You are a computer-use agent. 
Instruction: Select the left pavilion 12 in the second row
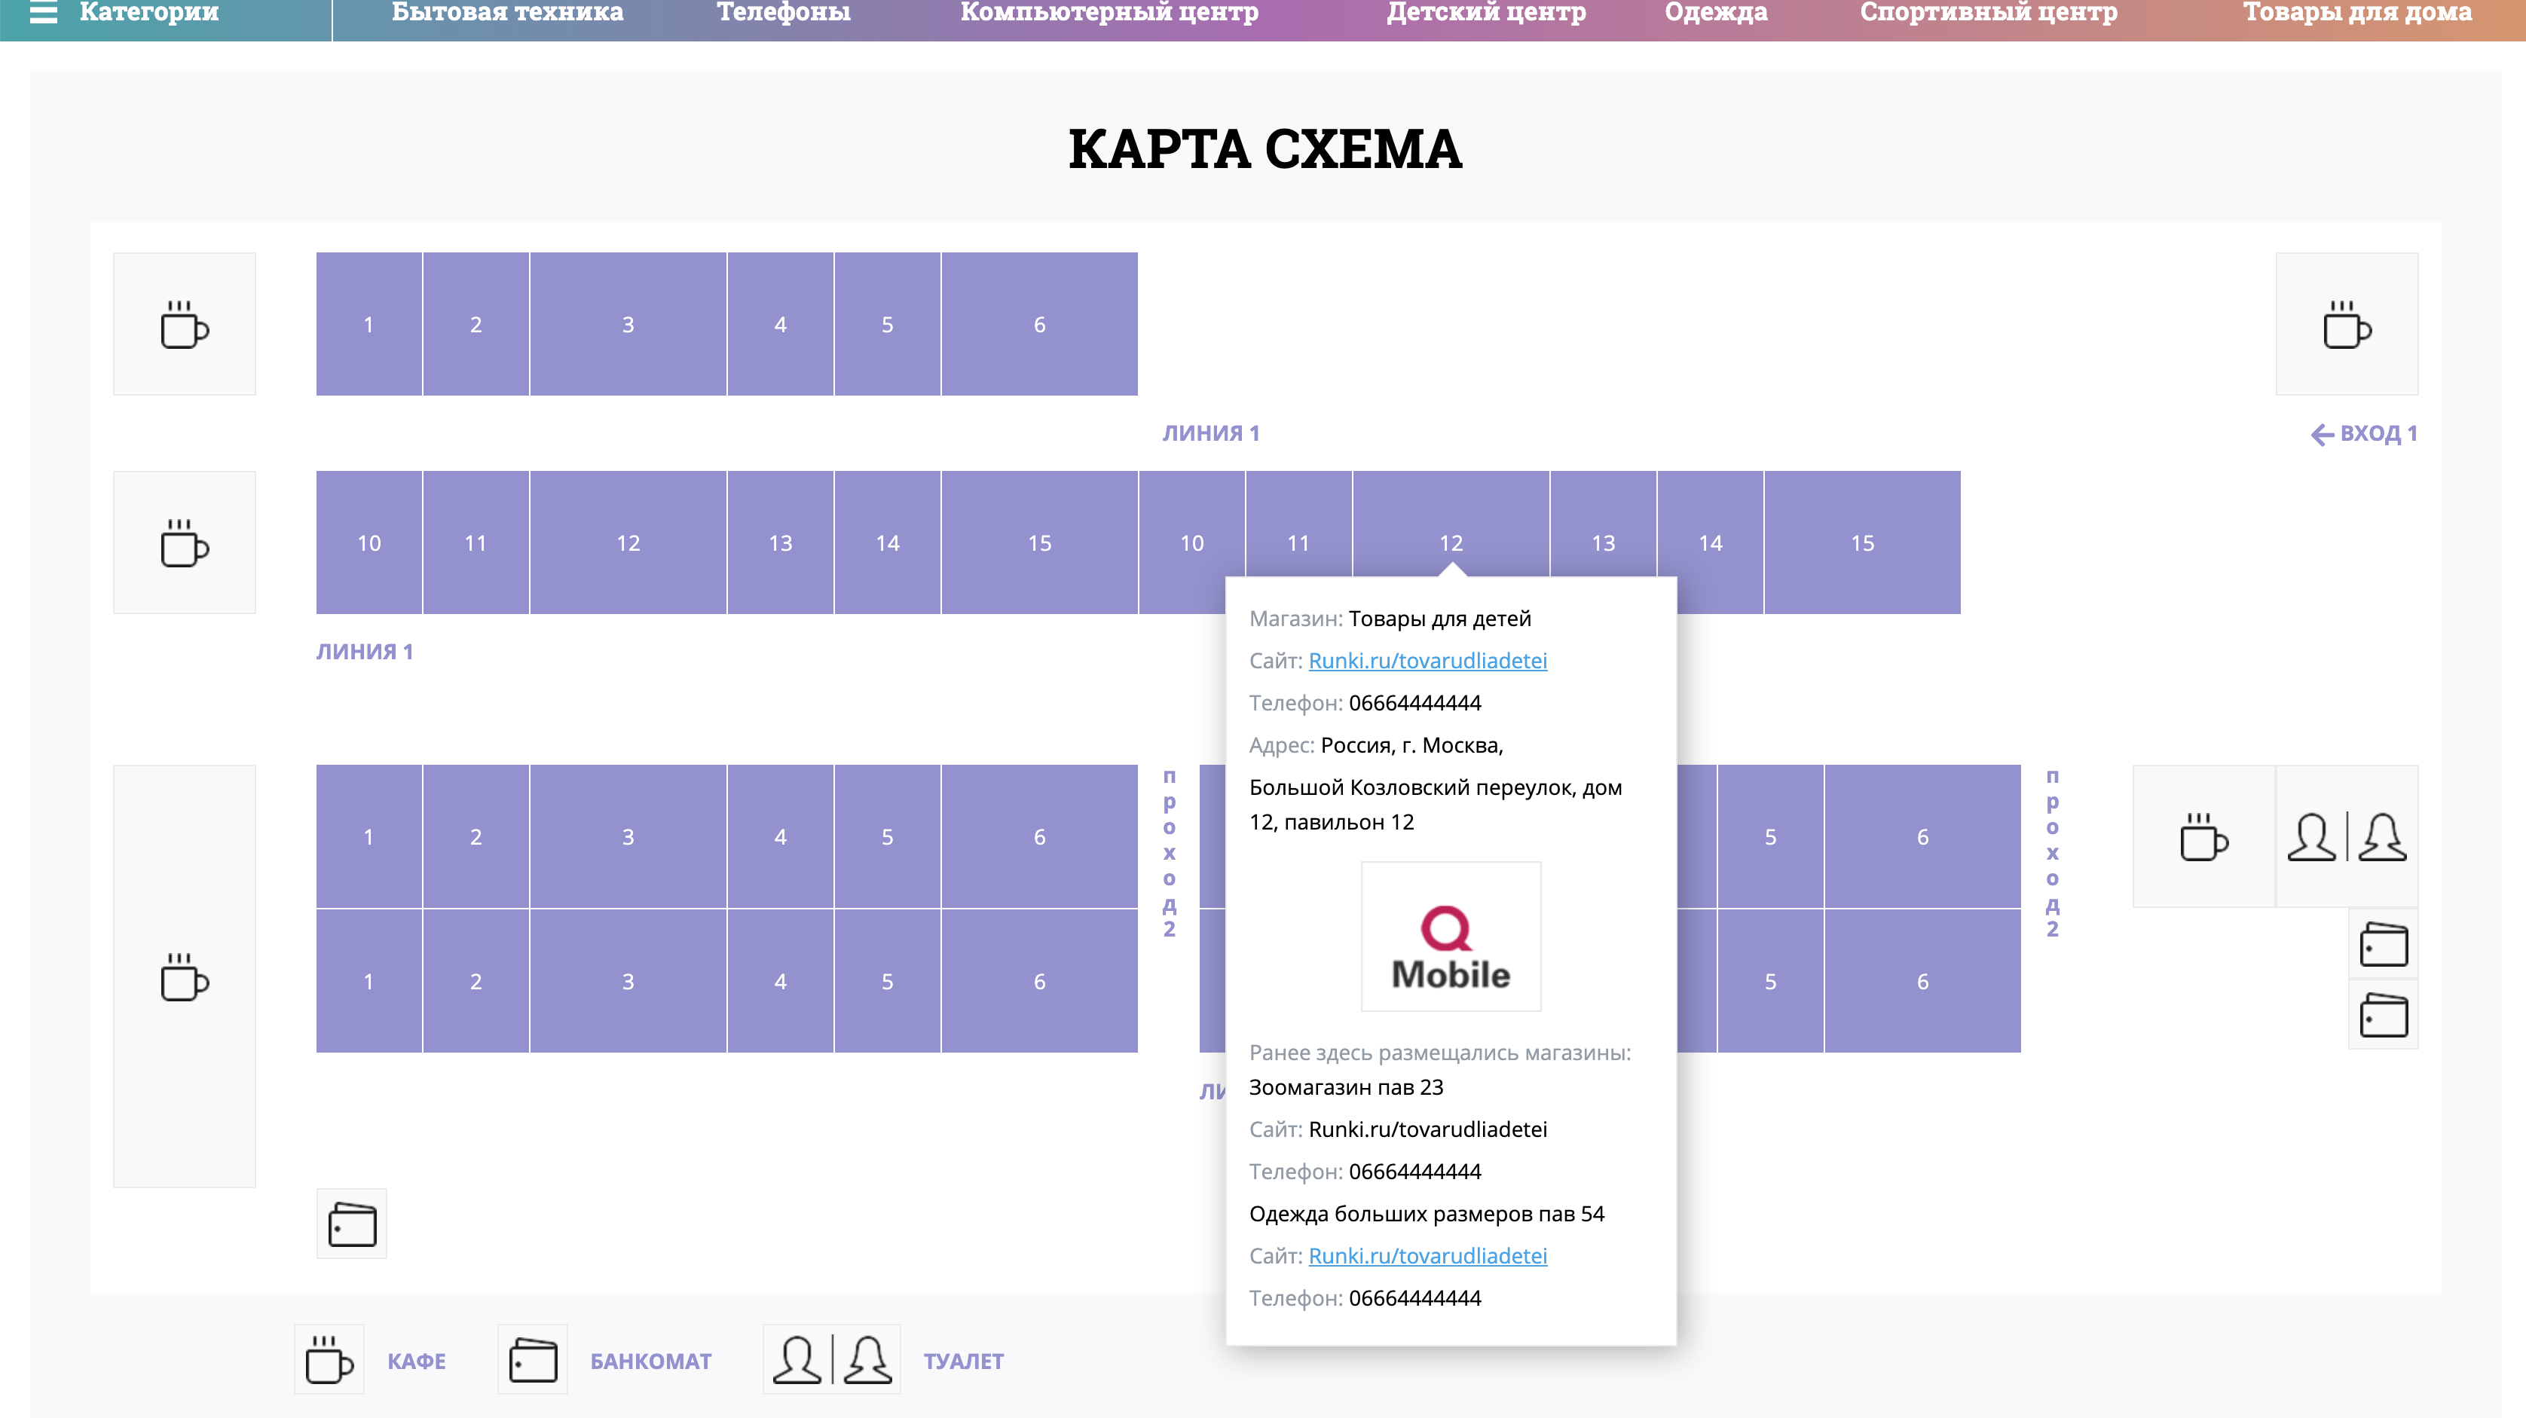(628, 542)
